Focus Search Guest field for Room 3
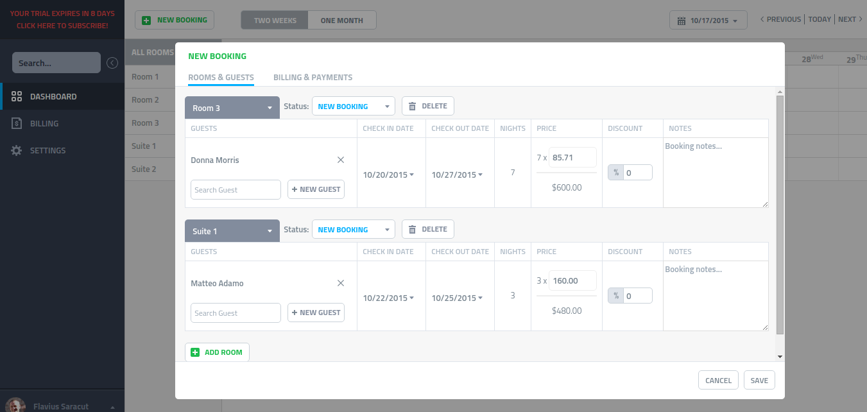This screenshot has width=867, height=412. tap(236, 189)
